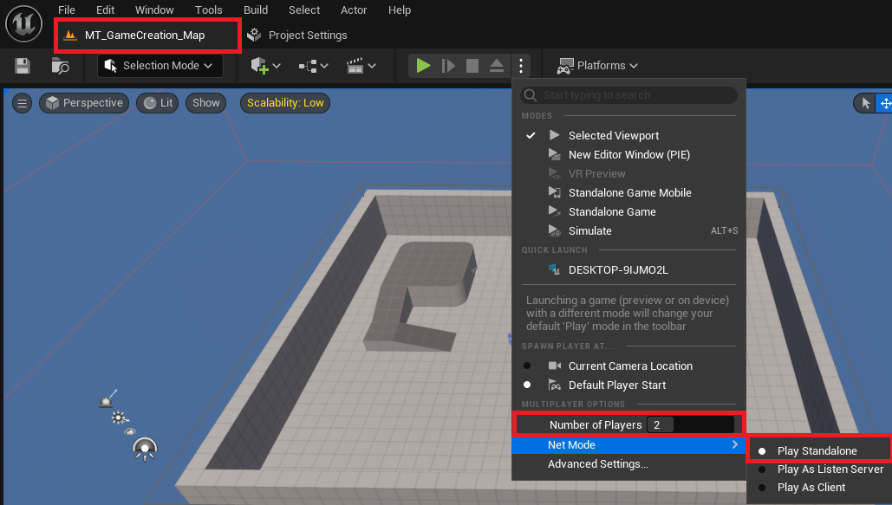This screenshot has width=892, height=505.
Task: Click the Cinematics clapperboard icon
Action: [355, 66]
